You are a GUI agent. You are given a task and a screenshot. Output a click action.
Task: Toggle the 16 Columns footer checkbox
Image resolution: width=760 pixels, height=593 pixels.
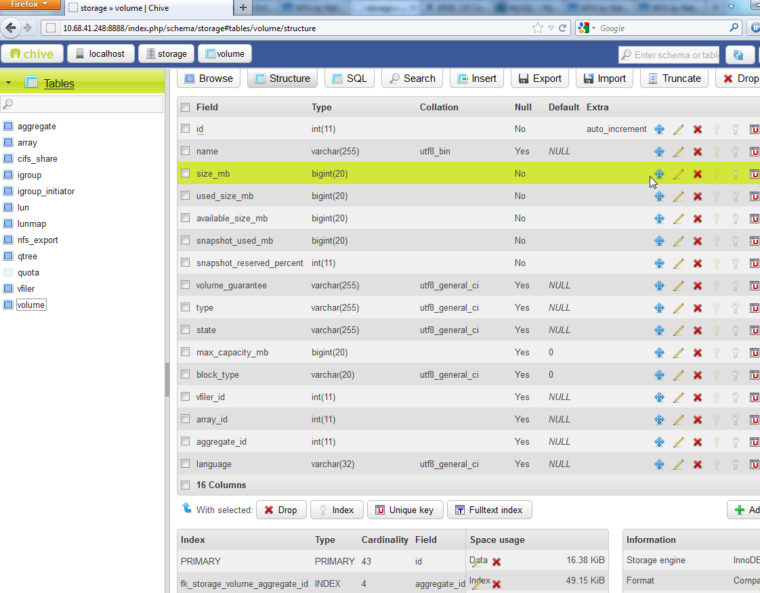[185, 485]
